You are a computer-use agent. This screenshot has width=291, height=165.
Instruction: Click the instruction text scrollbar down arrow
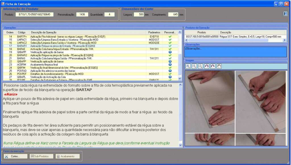(180, 145)
